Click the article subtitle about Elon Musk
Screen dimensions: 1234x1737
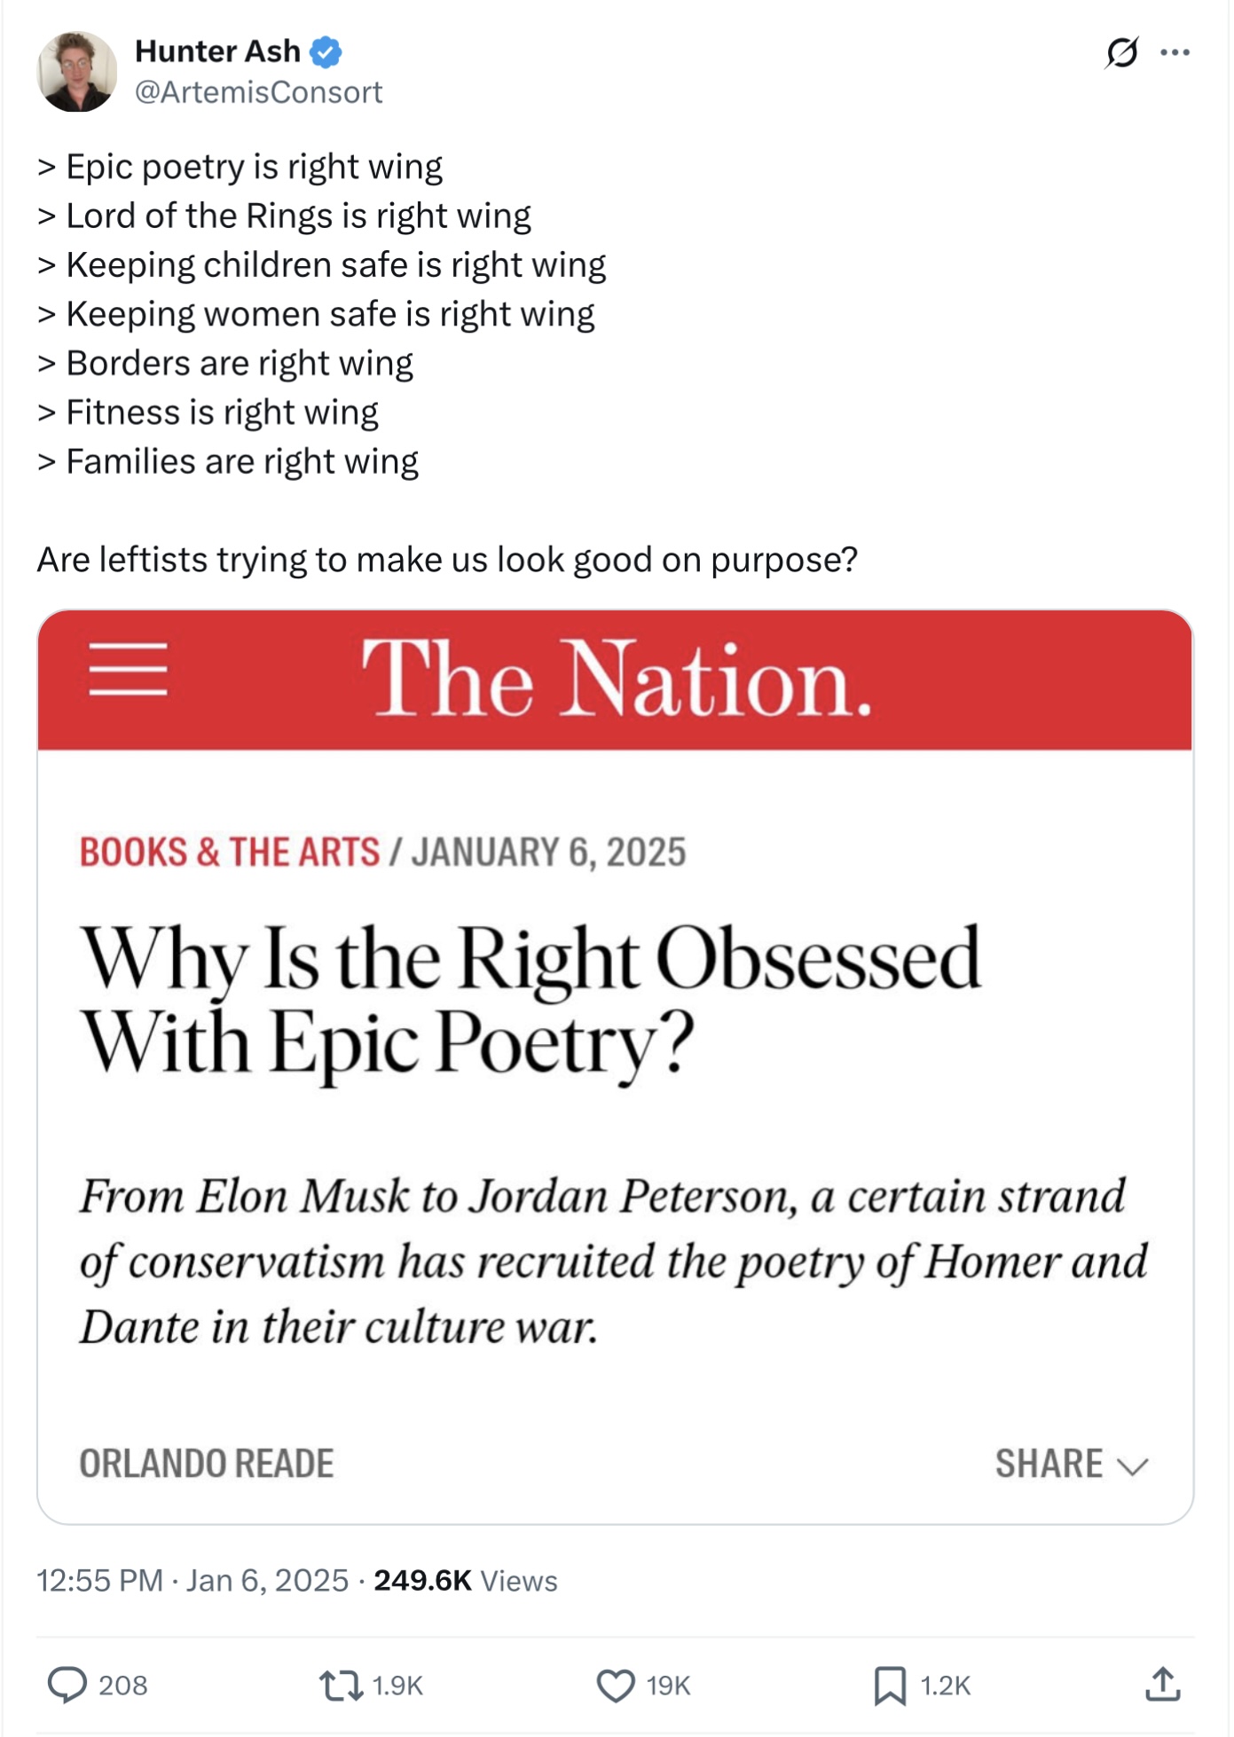613,1261
